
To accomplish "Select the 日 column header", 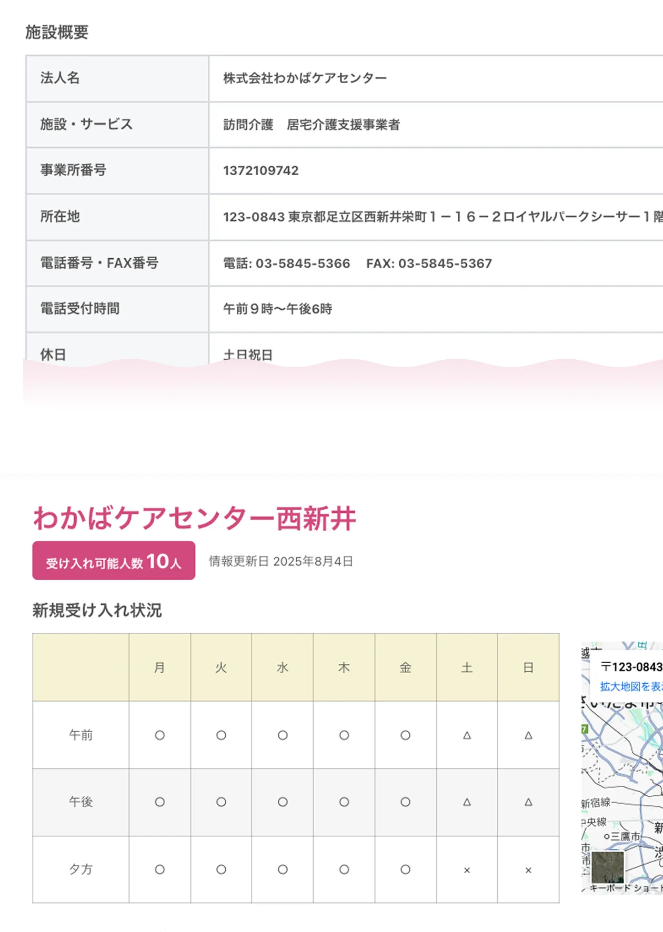I will 528,667.
